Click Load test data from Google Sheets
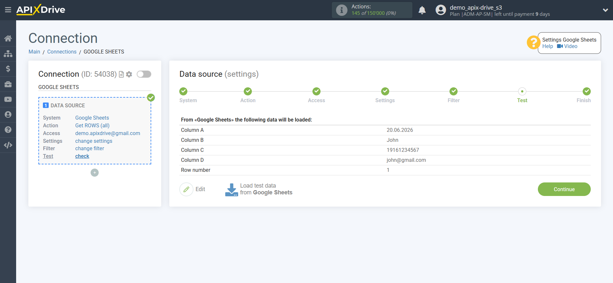 [x=259, y=190]
